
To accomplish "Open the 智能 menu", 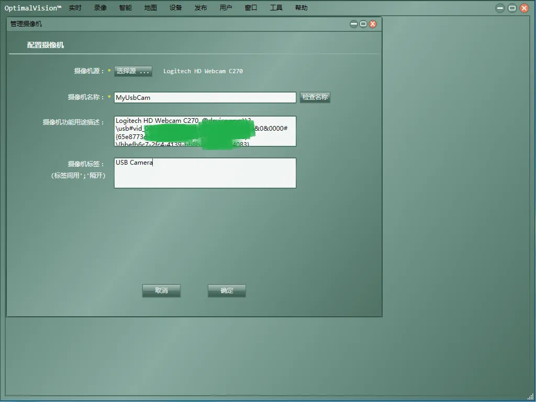I will (x=126, y=8).
